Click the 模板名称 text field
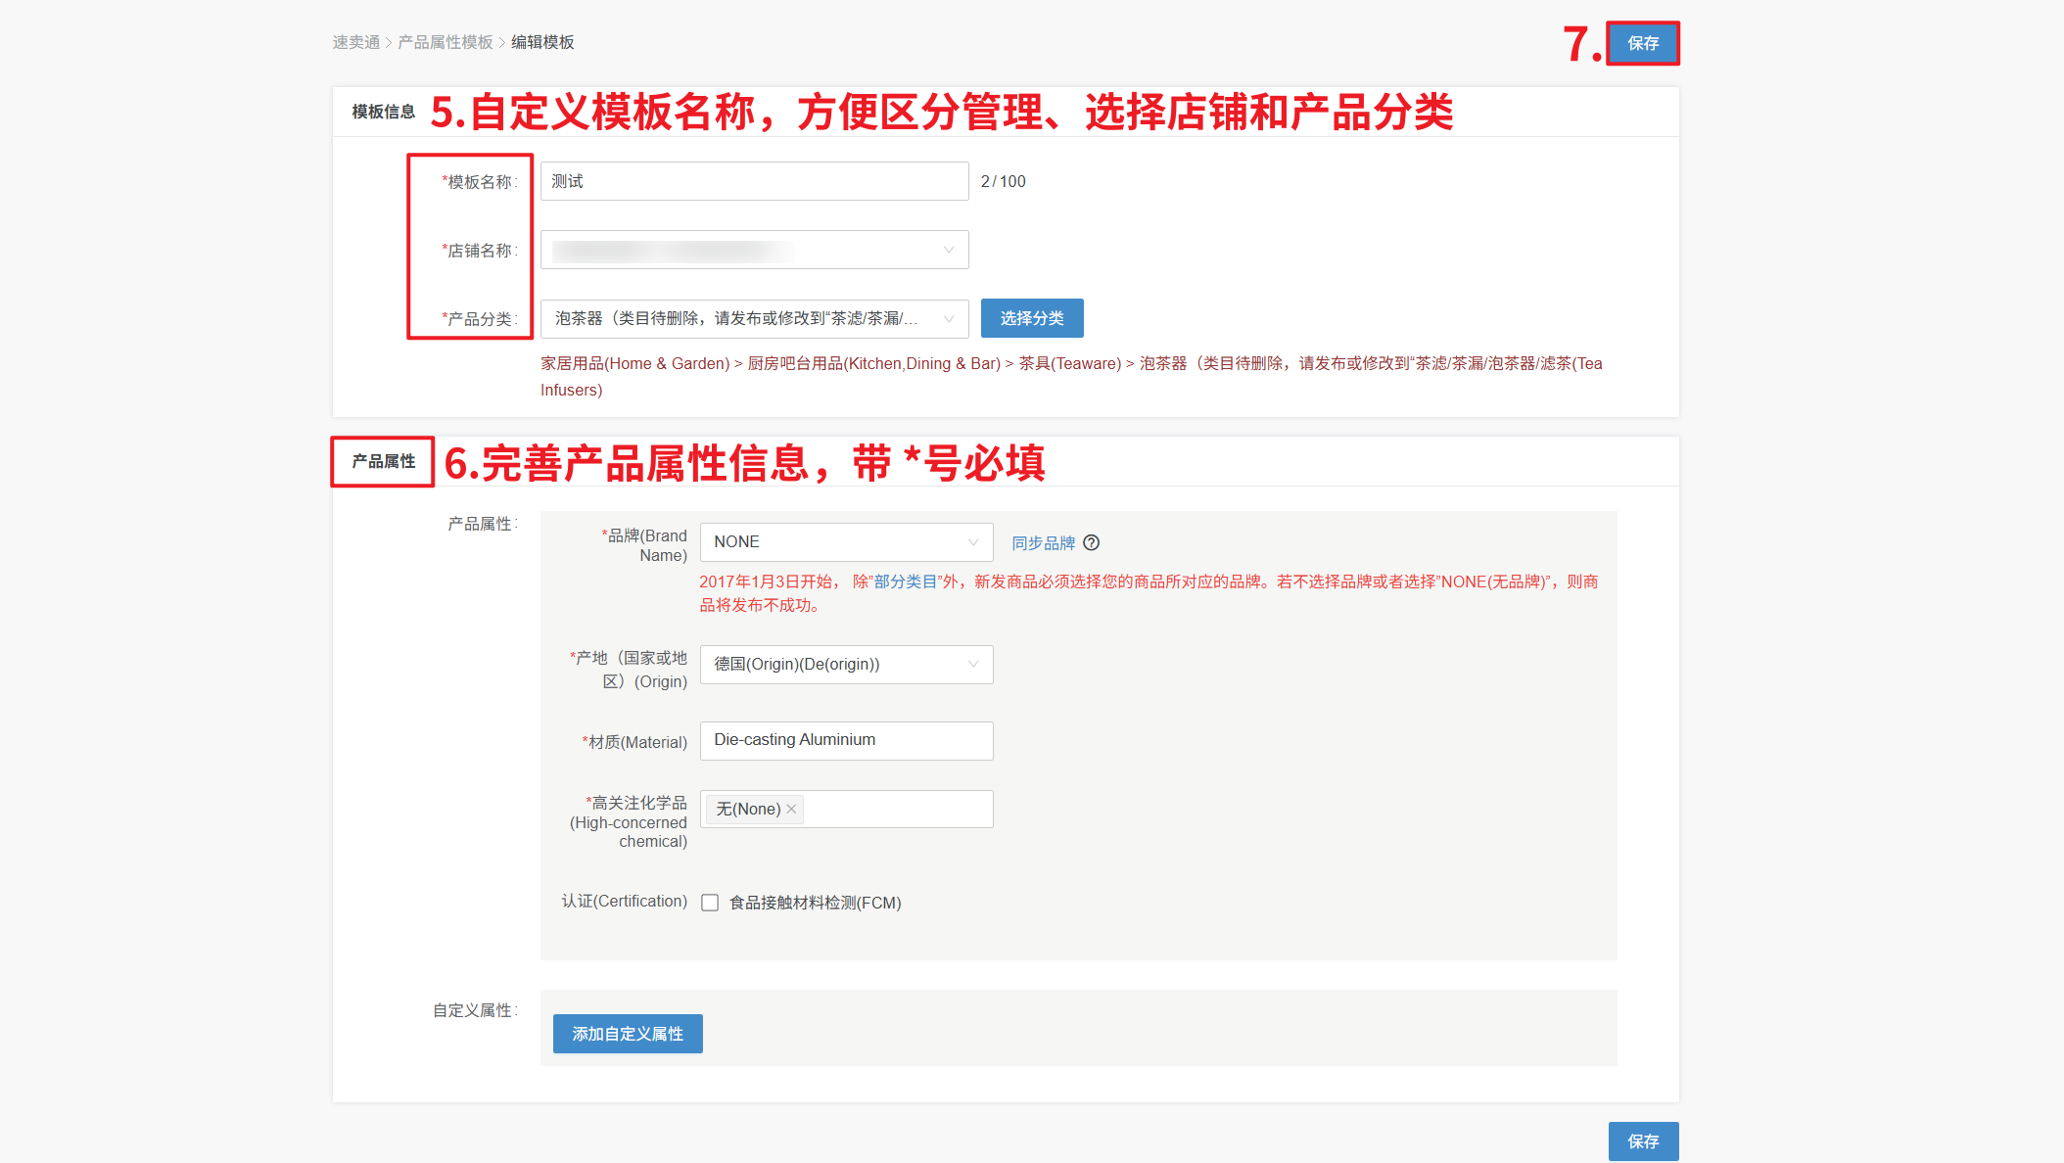 pos(754,181)
